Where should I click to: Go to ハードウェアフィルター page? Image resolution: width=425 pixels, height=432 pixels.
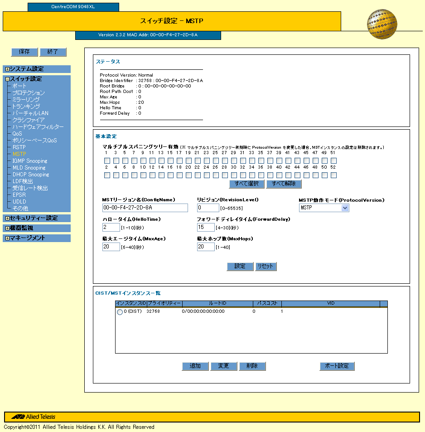pyautogui.click(x=38, y=127)
